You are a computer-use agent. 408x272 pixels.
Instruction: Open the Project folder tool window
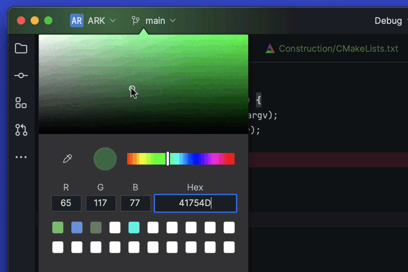21,48
